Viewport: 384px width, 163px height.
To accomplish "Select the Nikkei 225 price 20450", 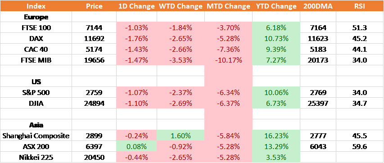I will coord(94,157).
